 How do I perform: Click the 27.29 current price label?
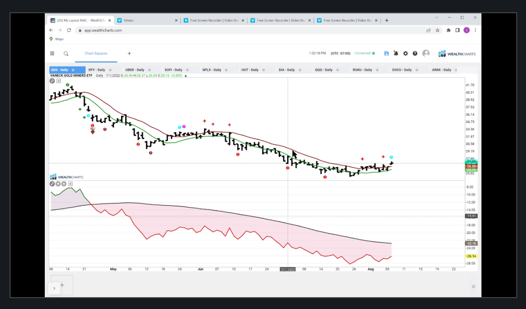coord(471,162)
